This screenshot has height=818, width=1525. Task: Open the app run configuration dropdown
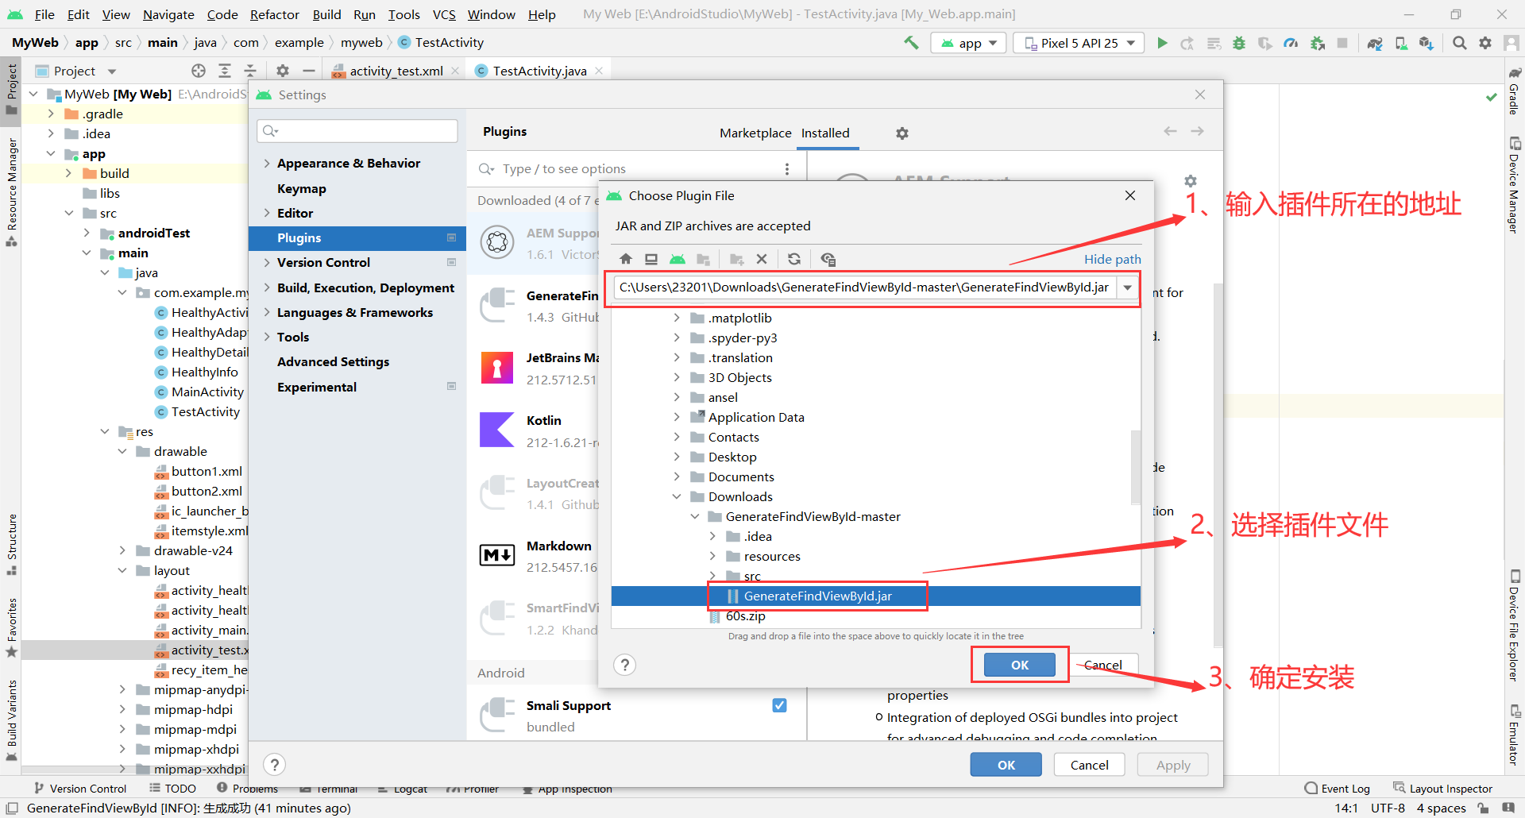pyautogui.click(x=968, y=43)
